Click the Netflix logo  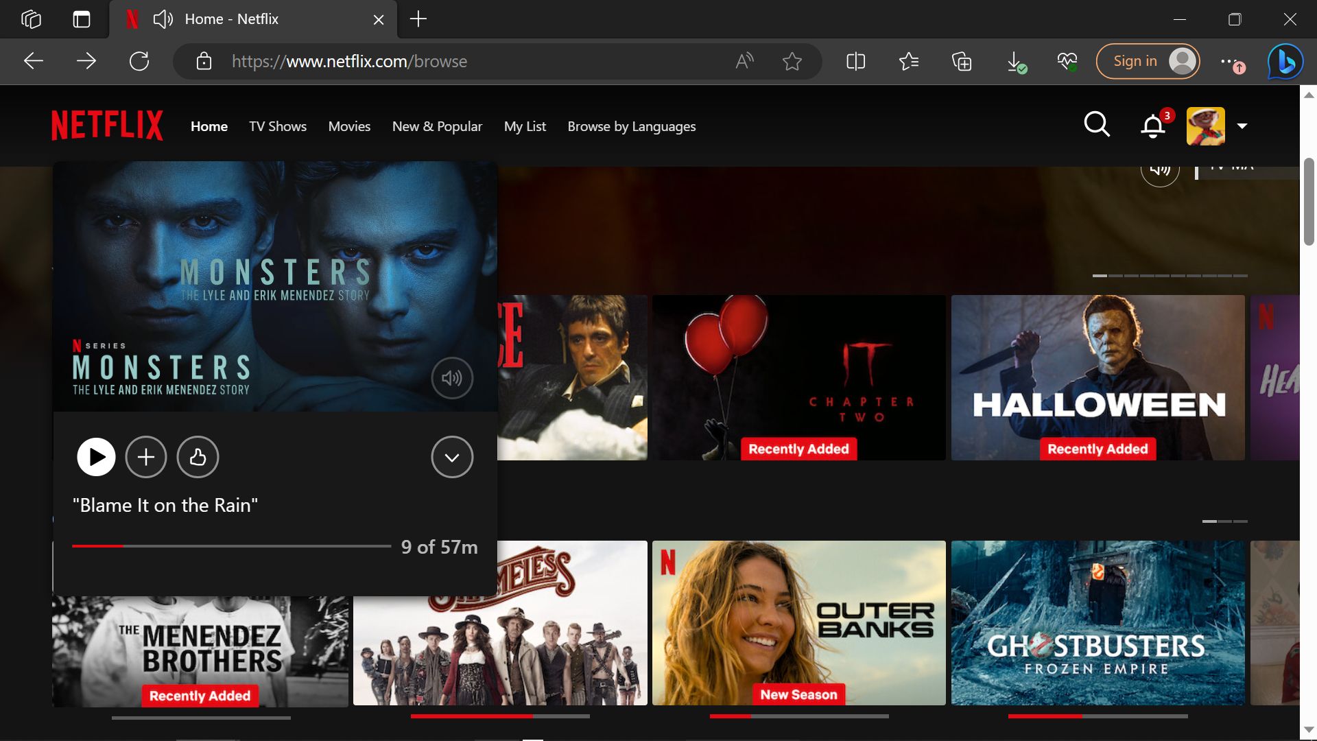pos(108,126)
